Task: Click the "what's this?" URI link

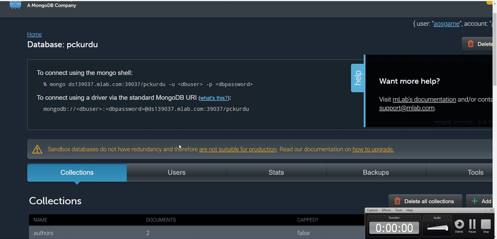Action: tap(214, 98)
